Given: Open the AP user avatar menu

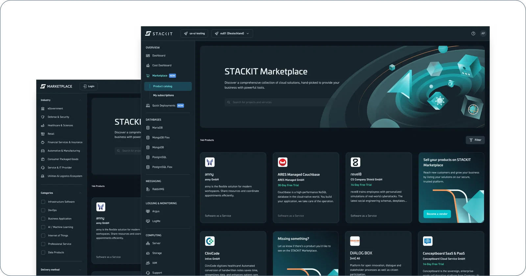Looking at the screenshot, I should point(483,33).
